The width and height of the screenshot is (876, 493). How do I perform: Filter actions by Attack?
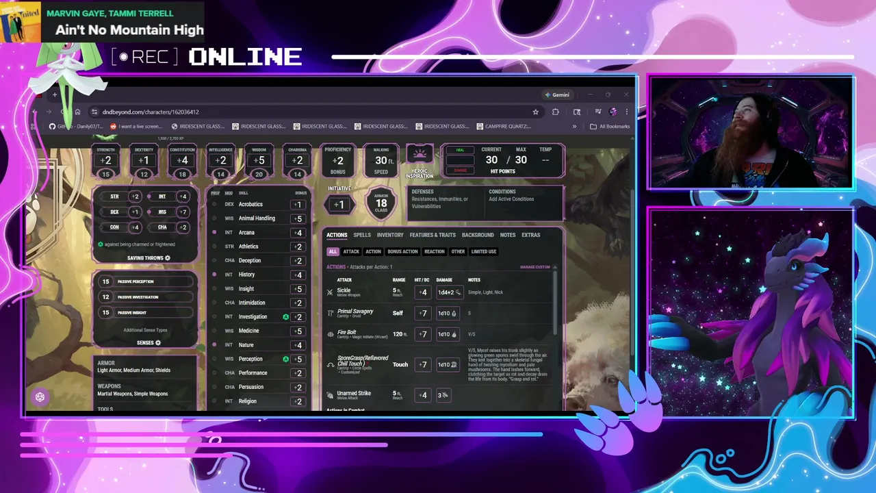tap(351, 251)
